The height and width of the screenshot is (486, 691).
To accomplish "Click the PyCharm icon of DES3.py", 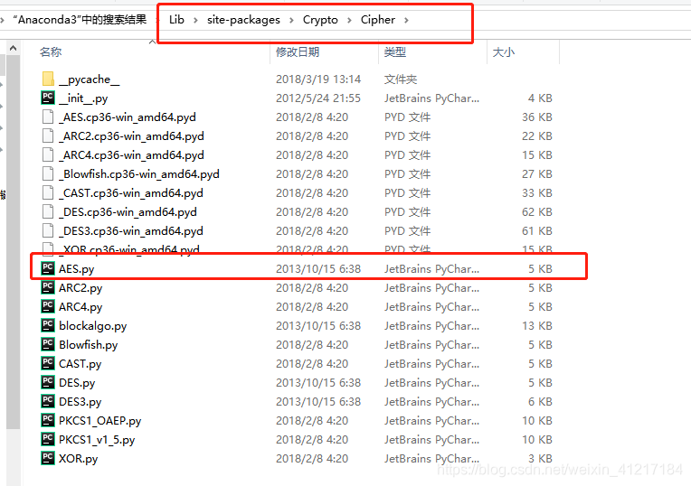I will point(48,401).
